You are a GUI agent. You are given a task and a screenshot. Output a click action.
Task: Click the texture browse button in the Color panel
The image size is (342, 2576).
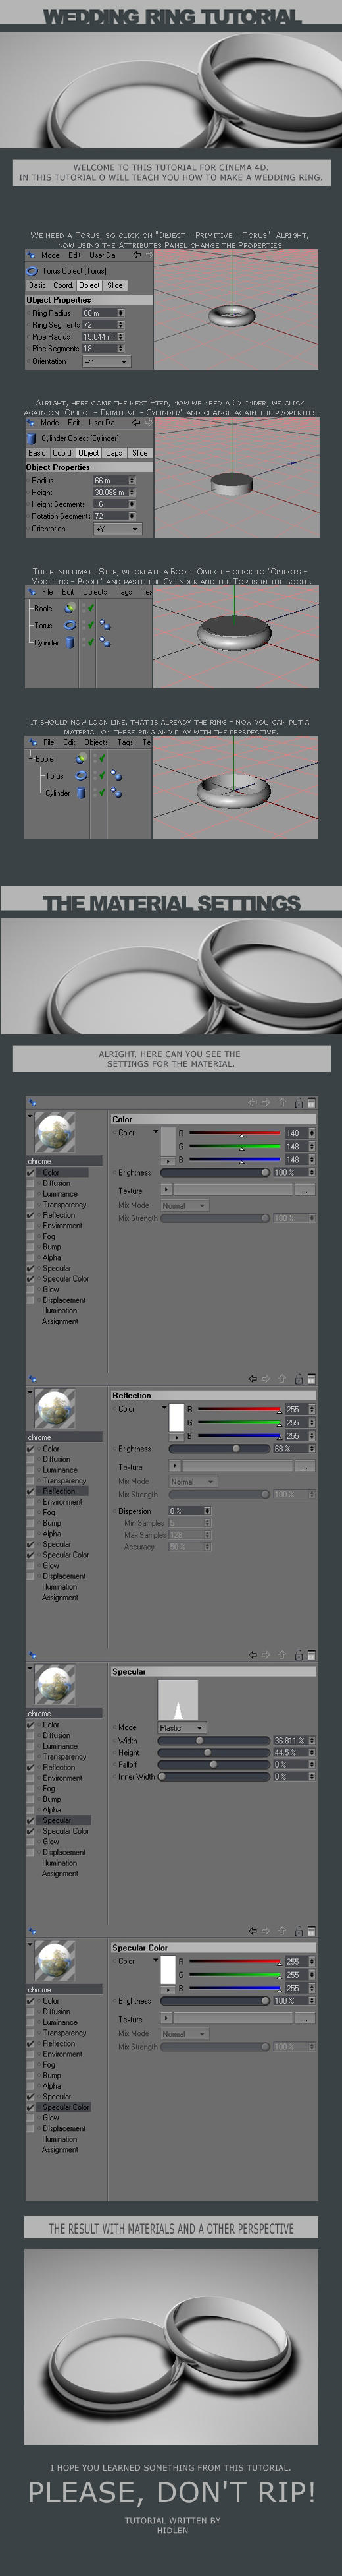coord(304,1190)
